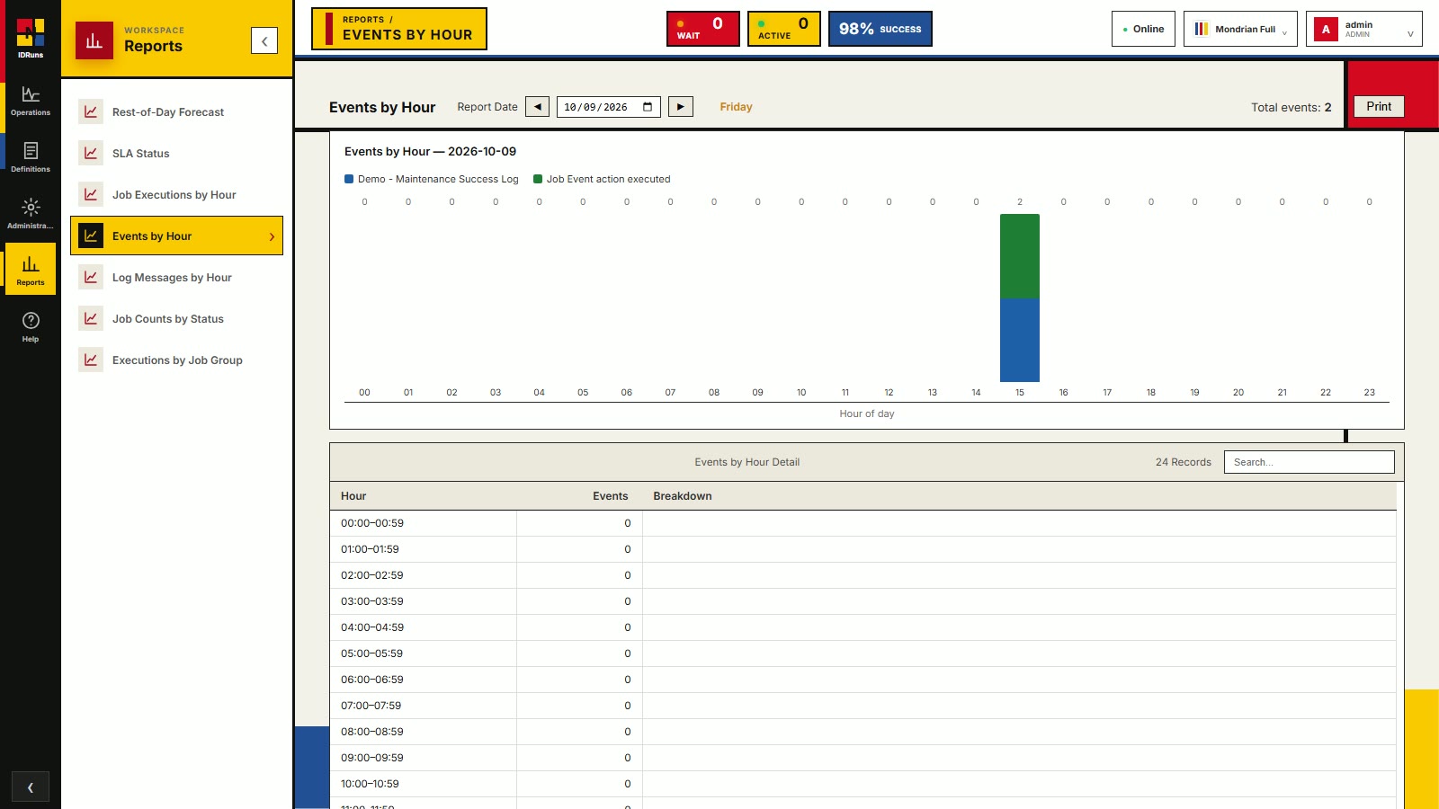Toggle Demo - Maintenance Success Log legend
Image resolution: width=1439 pixels, height=809 pixels.
(432, 179)
